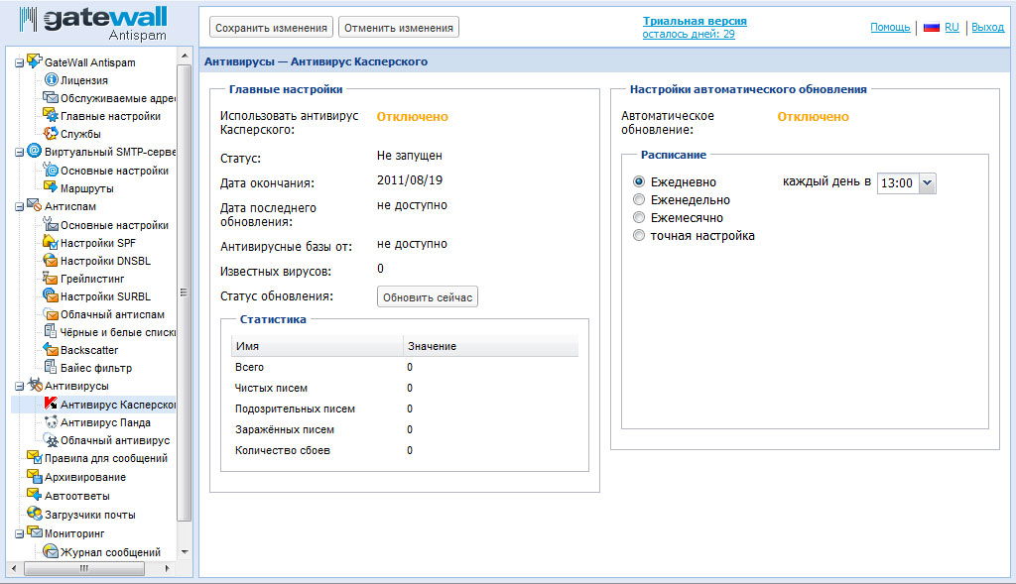Open Грейлистинг tree entry
1016x584 pixels.
point(92,279)
